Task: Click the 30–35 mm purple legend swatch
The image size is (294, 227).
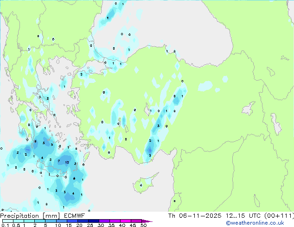Action: tap(104, 221)
